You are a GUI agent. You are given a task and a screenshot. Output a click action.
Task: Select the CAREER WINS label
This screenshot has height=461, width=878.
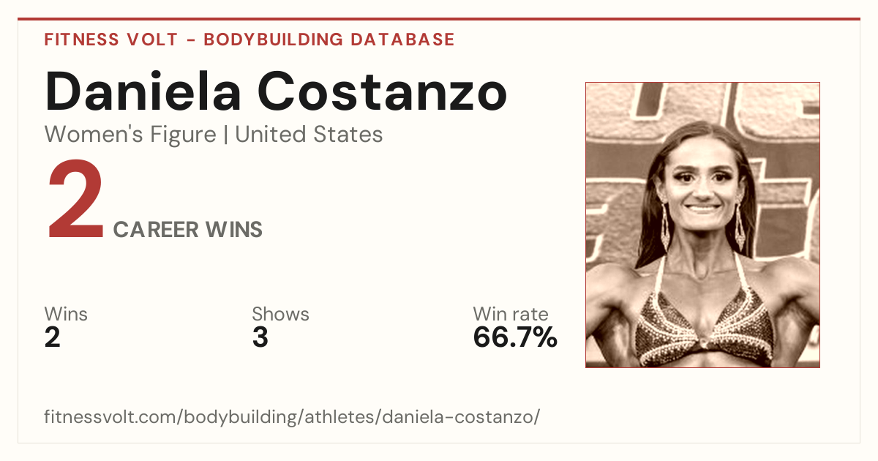click(188, 230)
